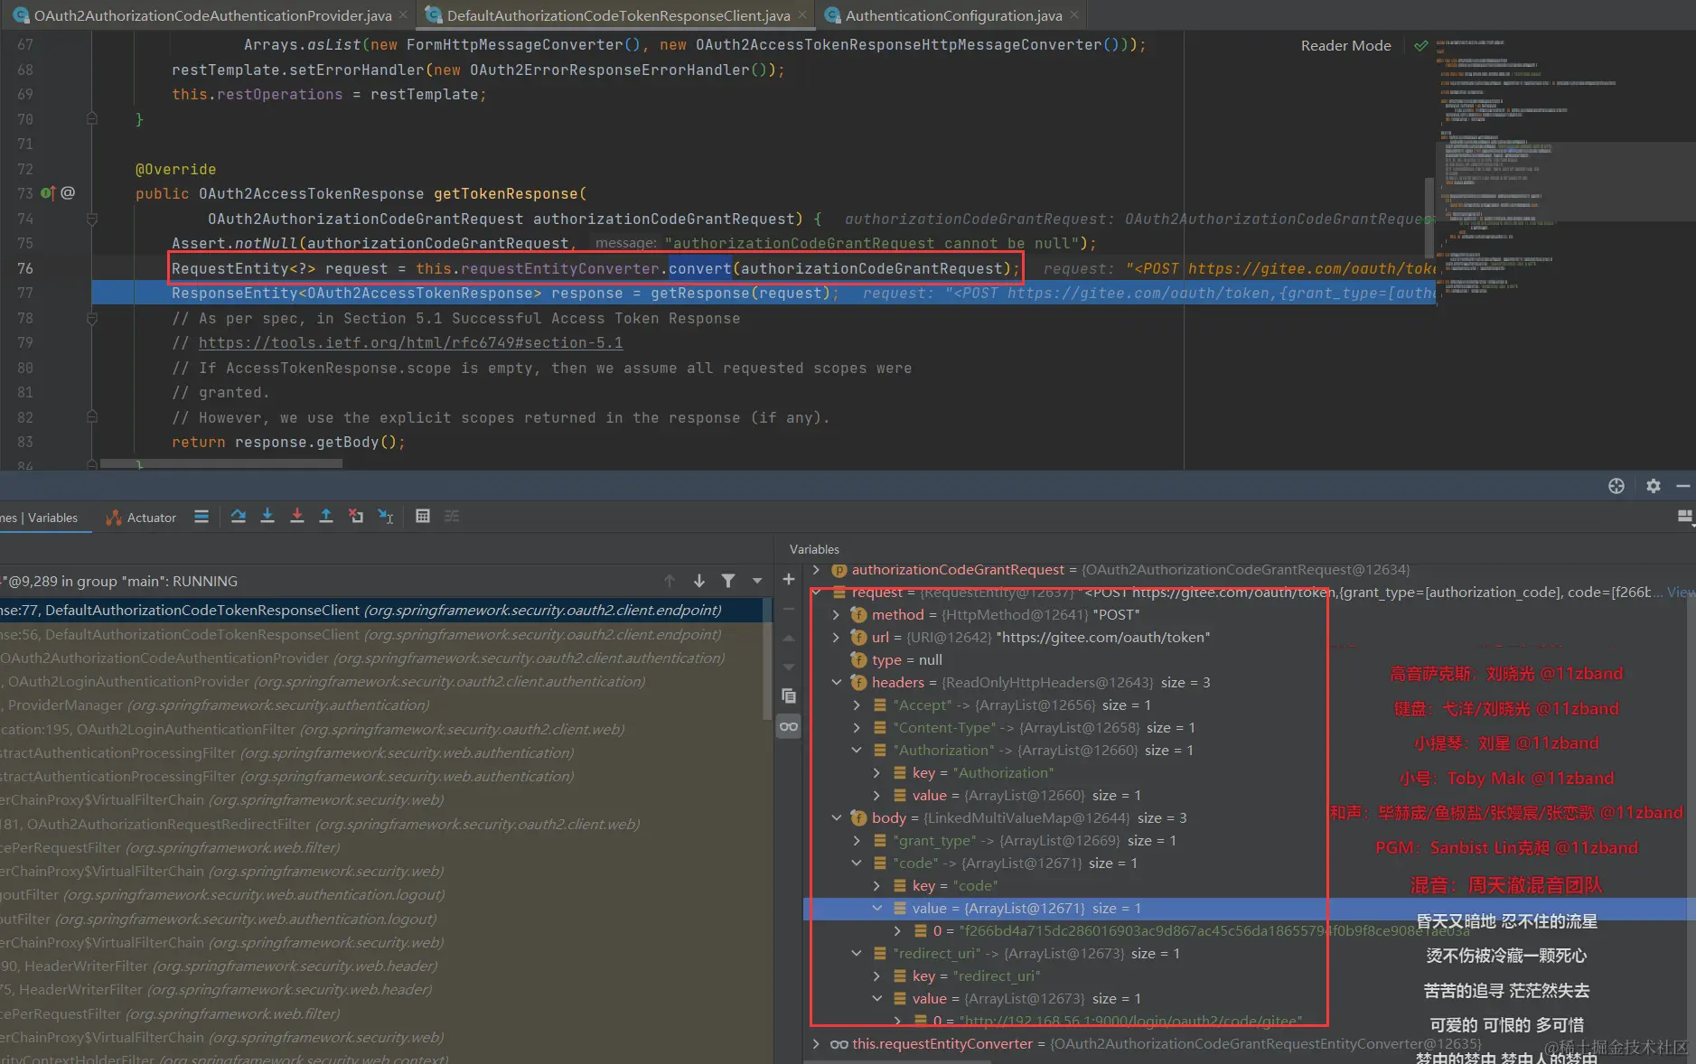1696x1064 pixels.
Task: Click the Step Into debugger icon
Action: coord(267,517)
